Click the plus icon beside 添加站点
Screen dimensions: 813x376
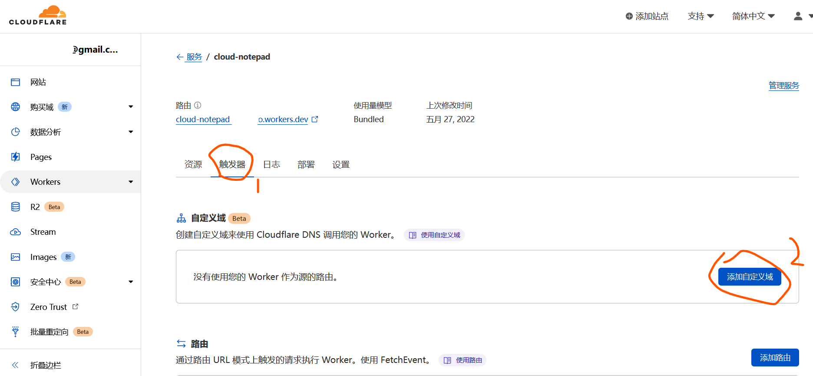pos(629,16)
